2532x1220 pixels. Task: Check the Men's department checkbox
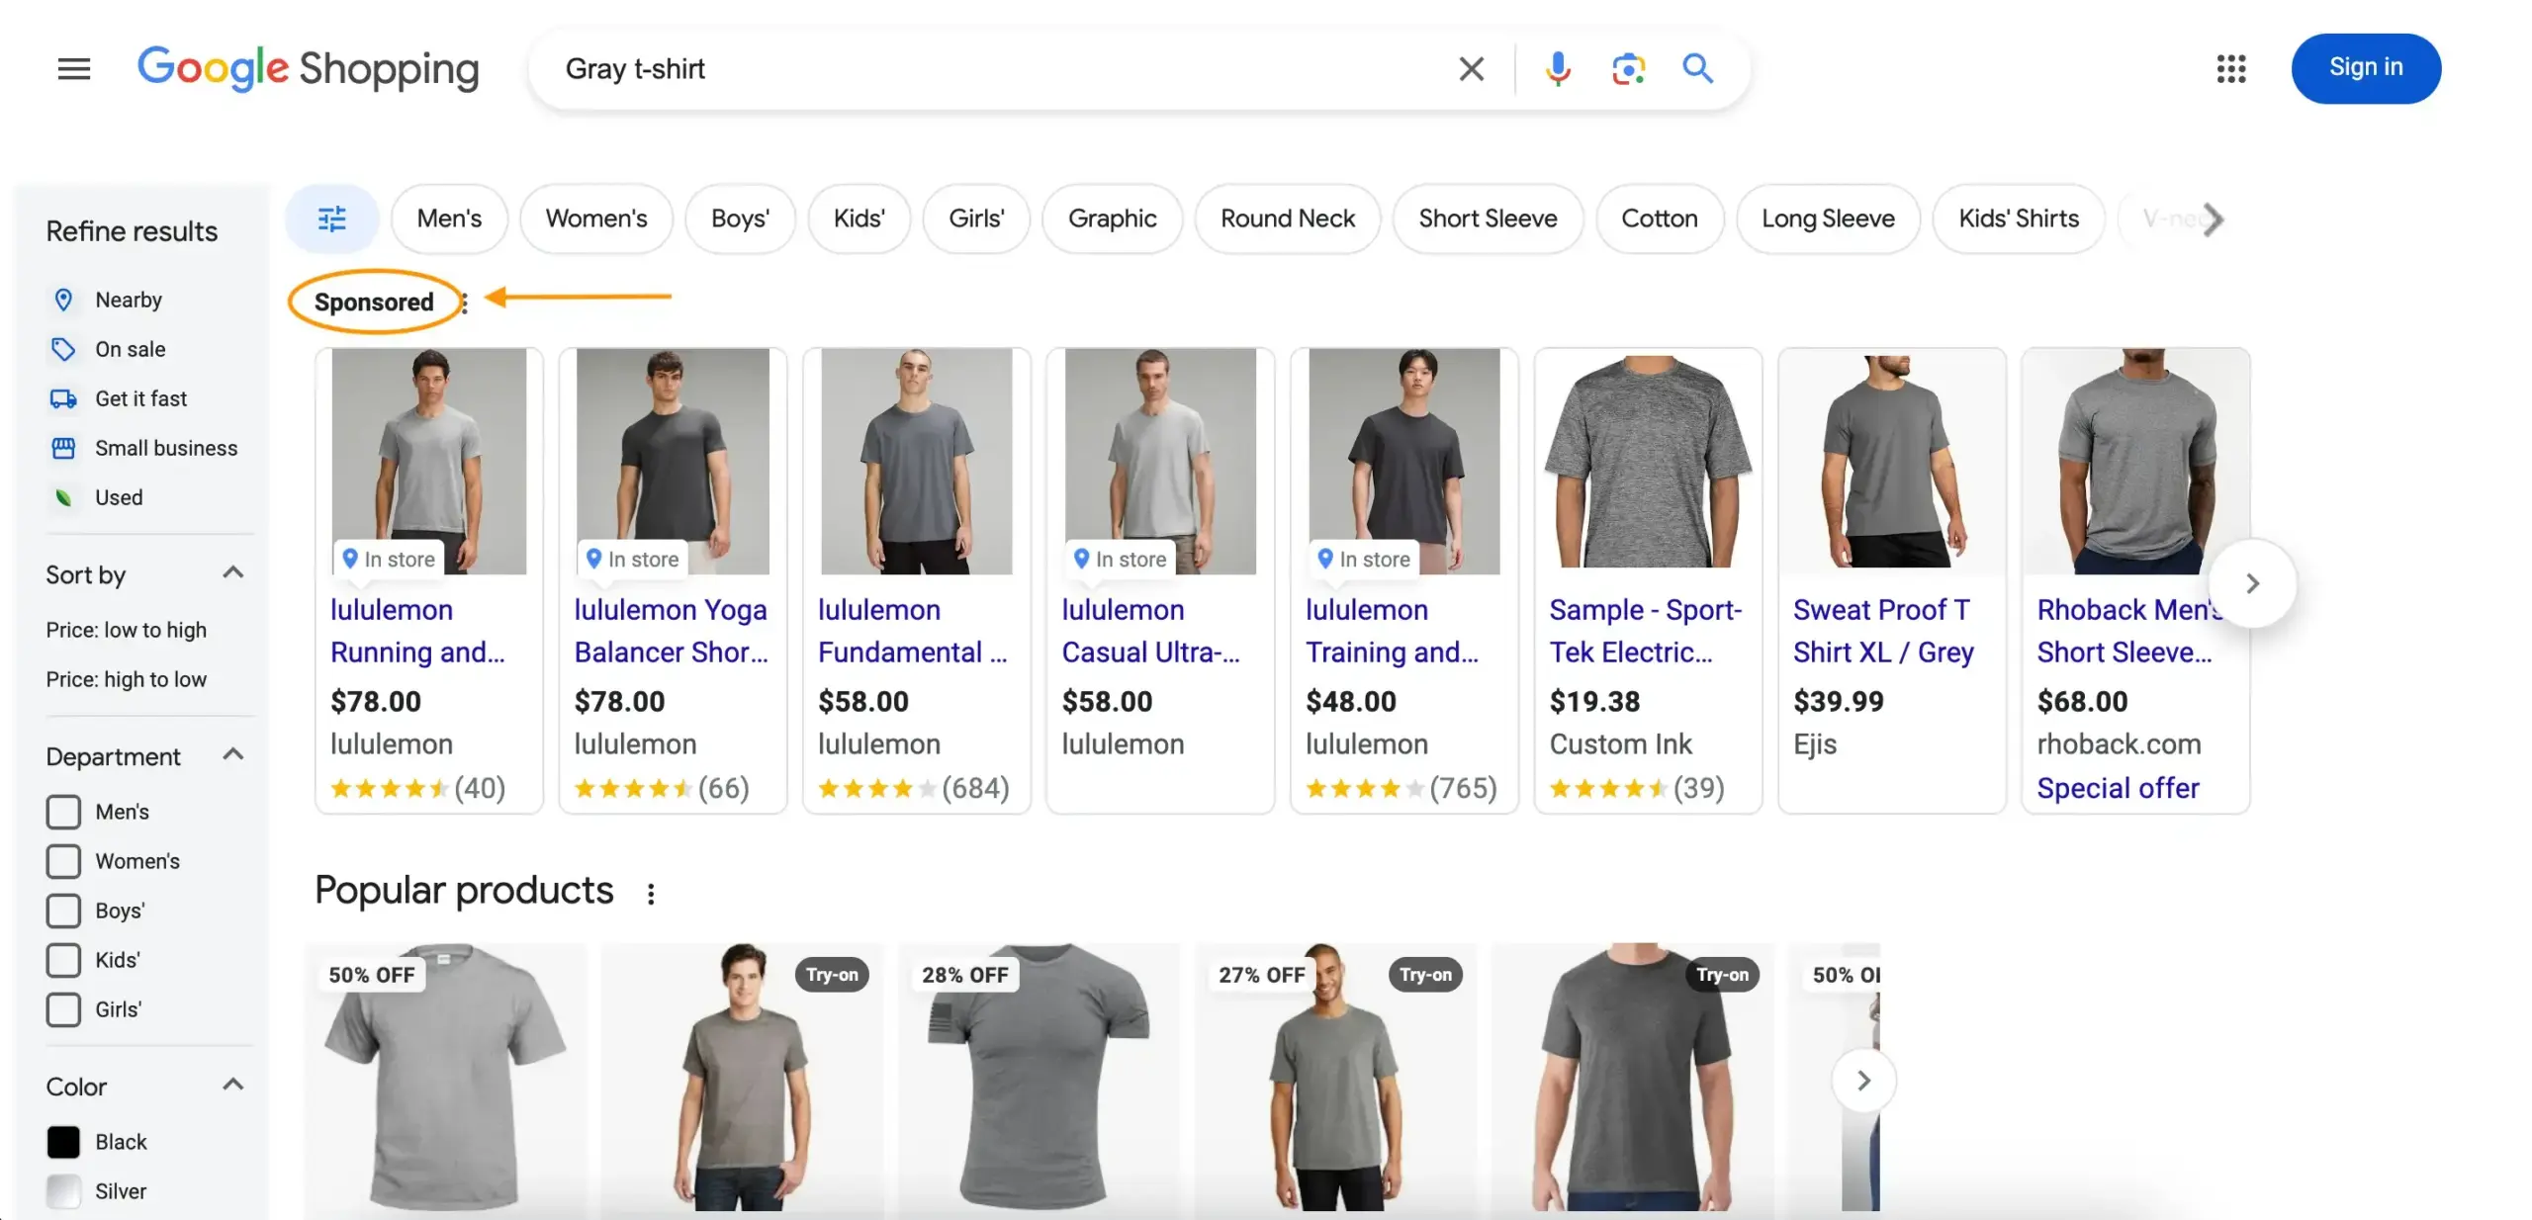[x=63, y=812]
